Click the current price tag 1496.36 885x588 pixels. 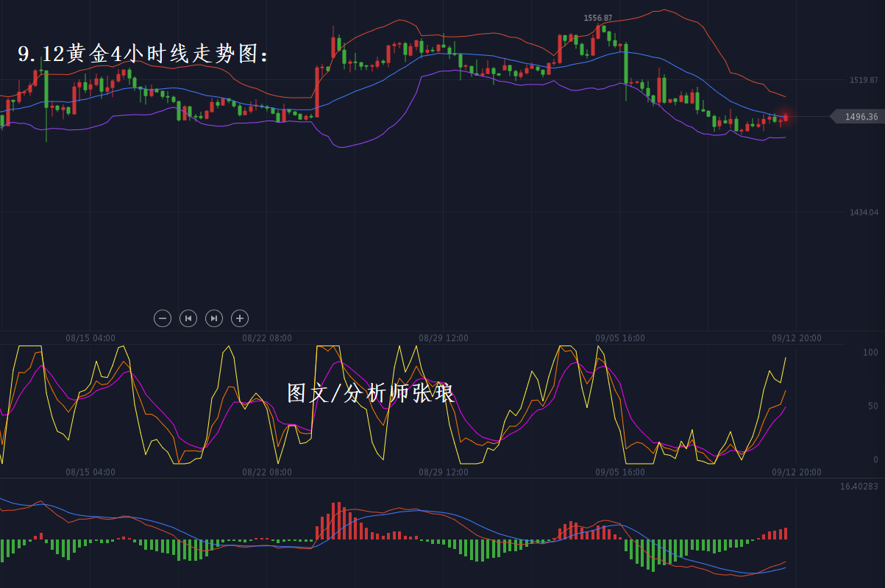tap(859, 117)
